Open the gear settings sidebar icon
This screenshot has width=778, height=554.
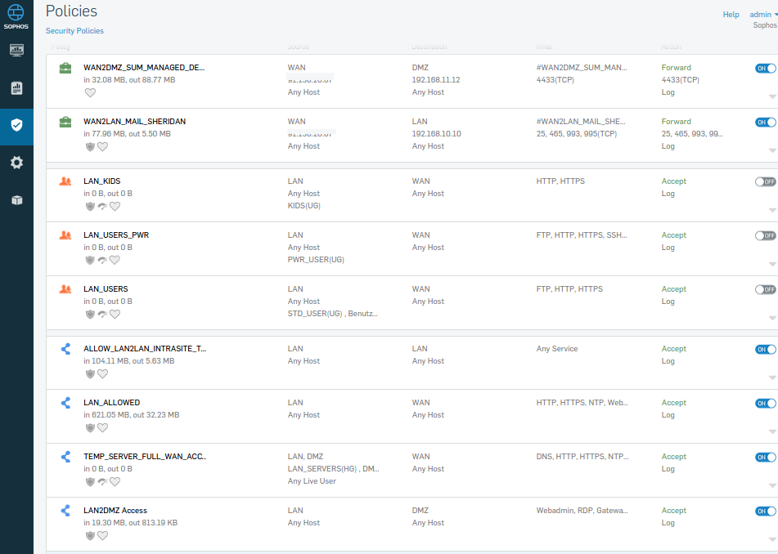[16, 163]
